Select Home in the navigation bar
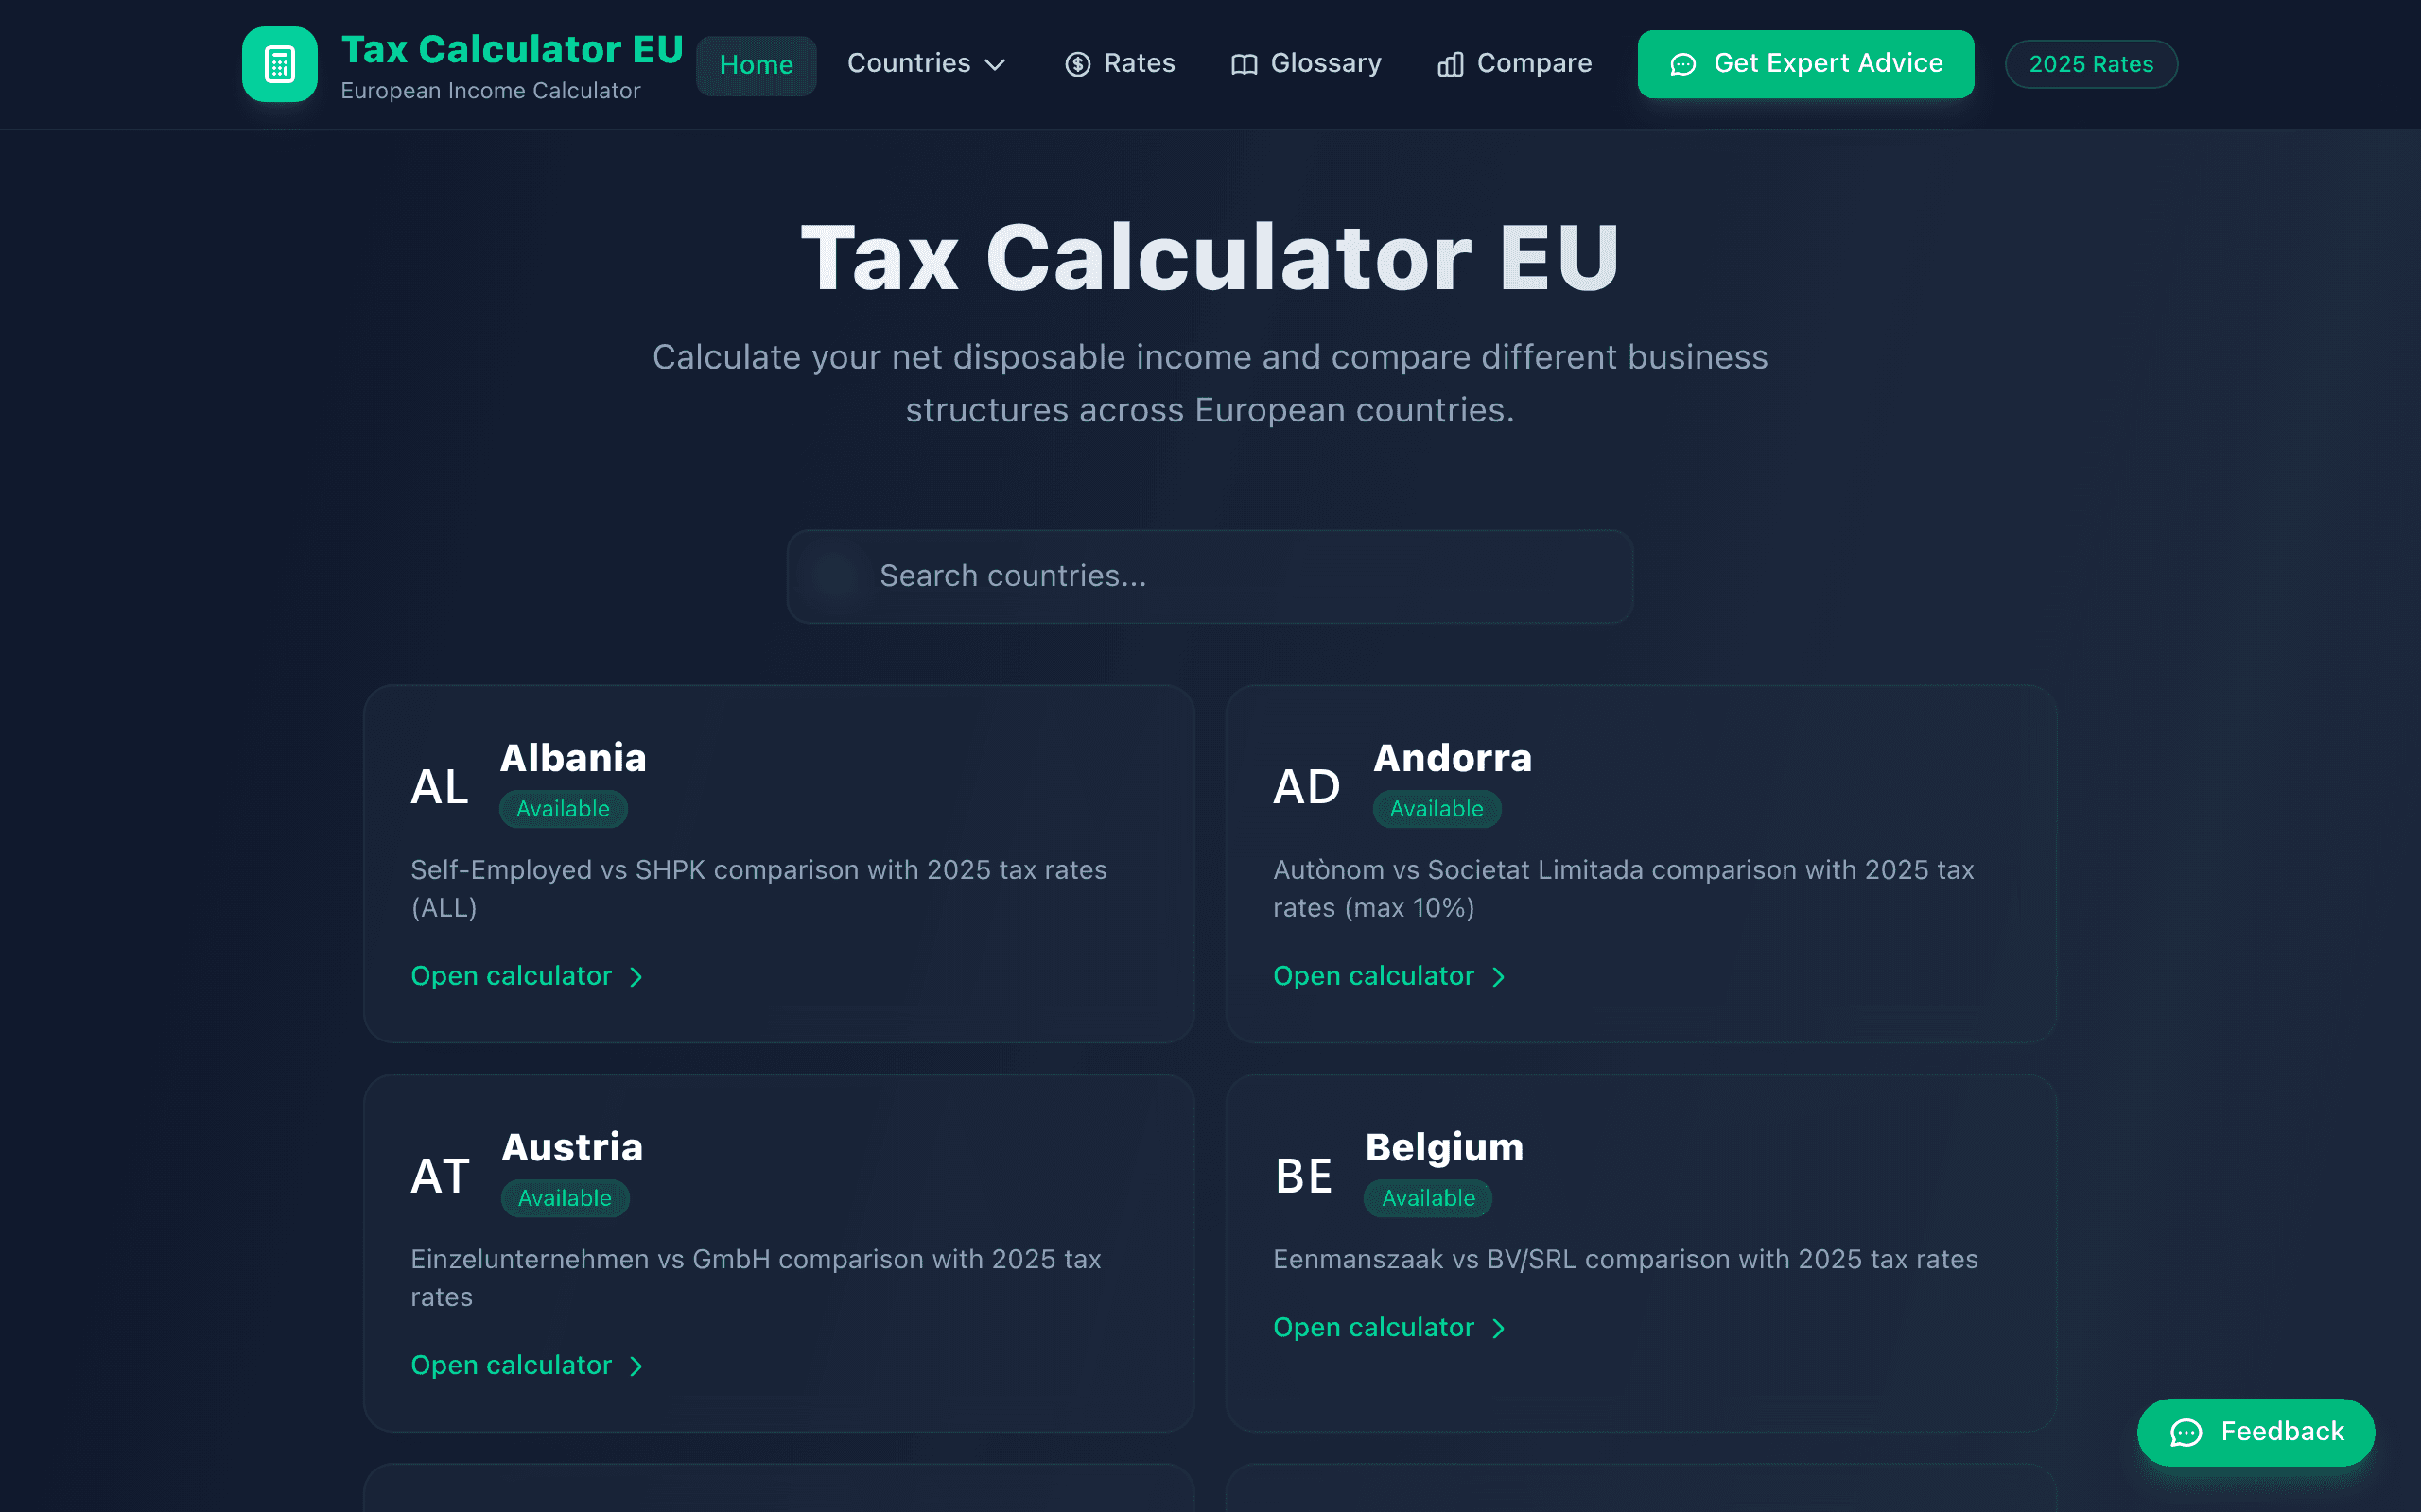Image resolution: width=2421 pixels, height=1512 pixels. pos(756,64)
